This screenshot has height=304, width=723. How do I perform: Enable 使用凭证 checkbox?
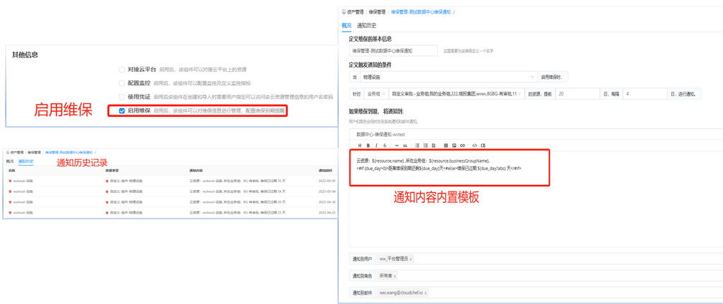click(x=122, y=98)
